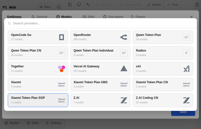The width and height of the screenshot is (201, 129).
Task: Focus the Search providers input field
Action: point(100,23)
